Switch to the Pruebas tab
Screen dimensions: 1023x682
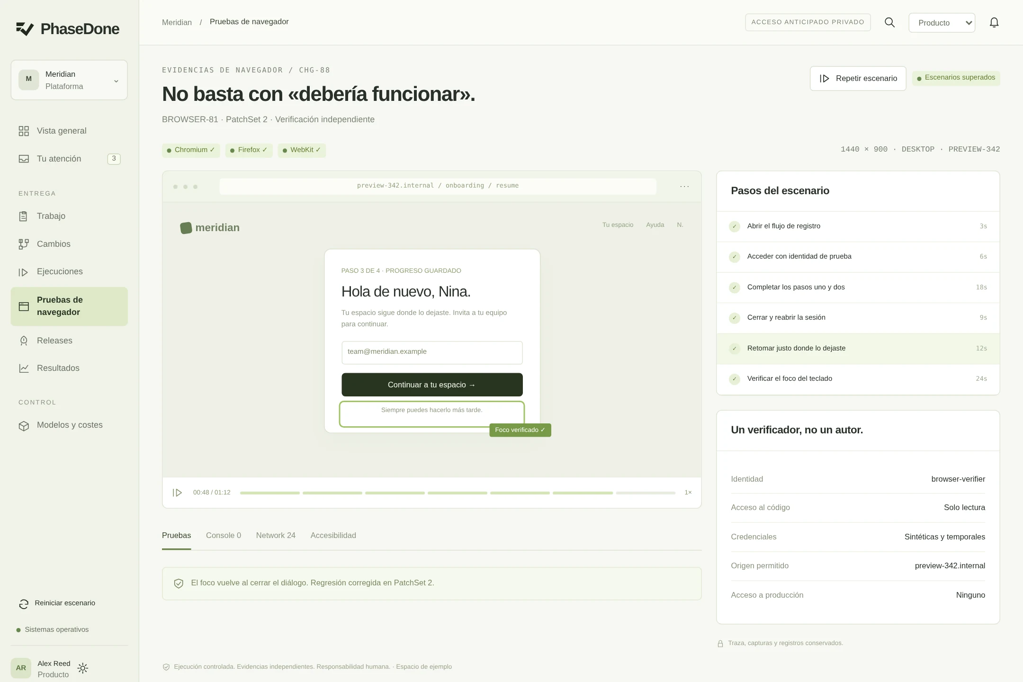(177, 535)
